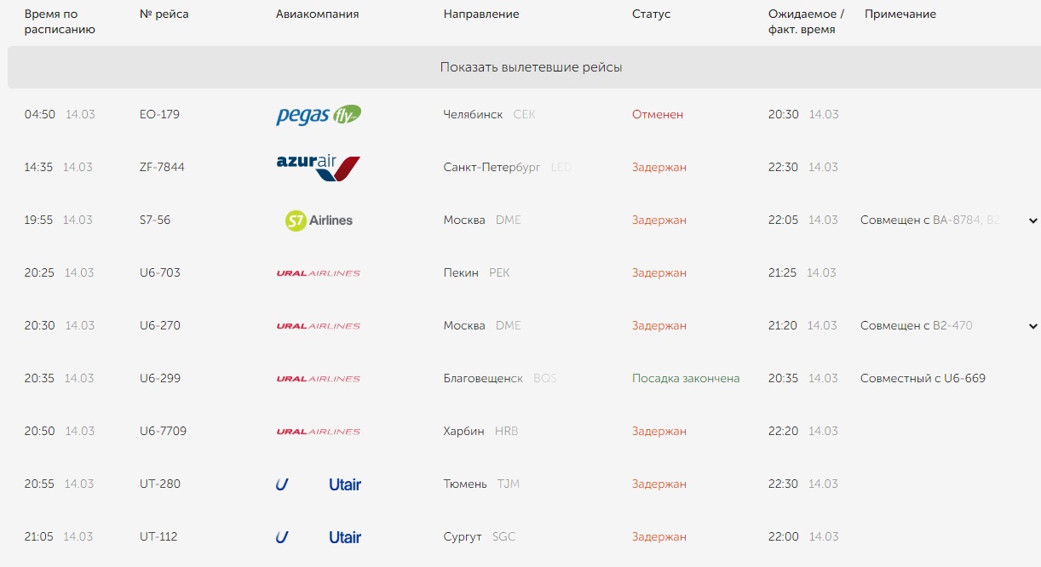
Task: Click flight number EO-179
Action: (159, 114)
